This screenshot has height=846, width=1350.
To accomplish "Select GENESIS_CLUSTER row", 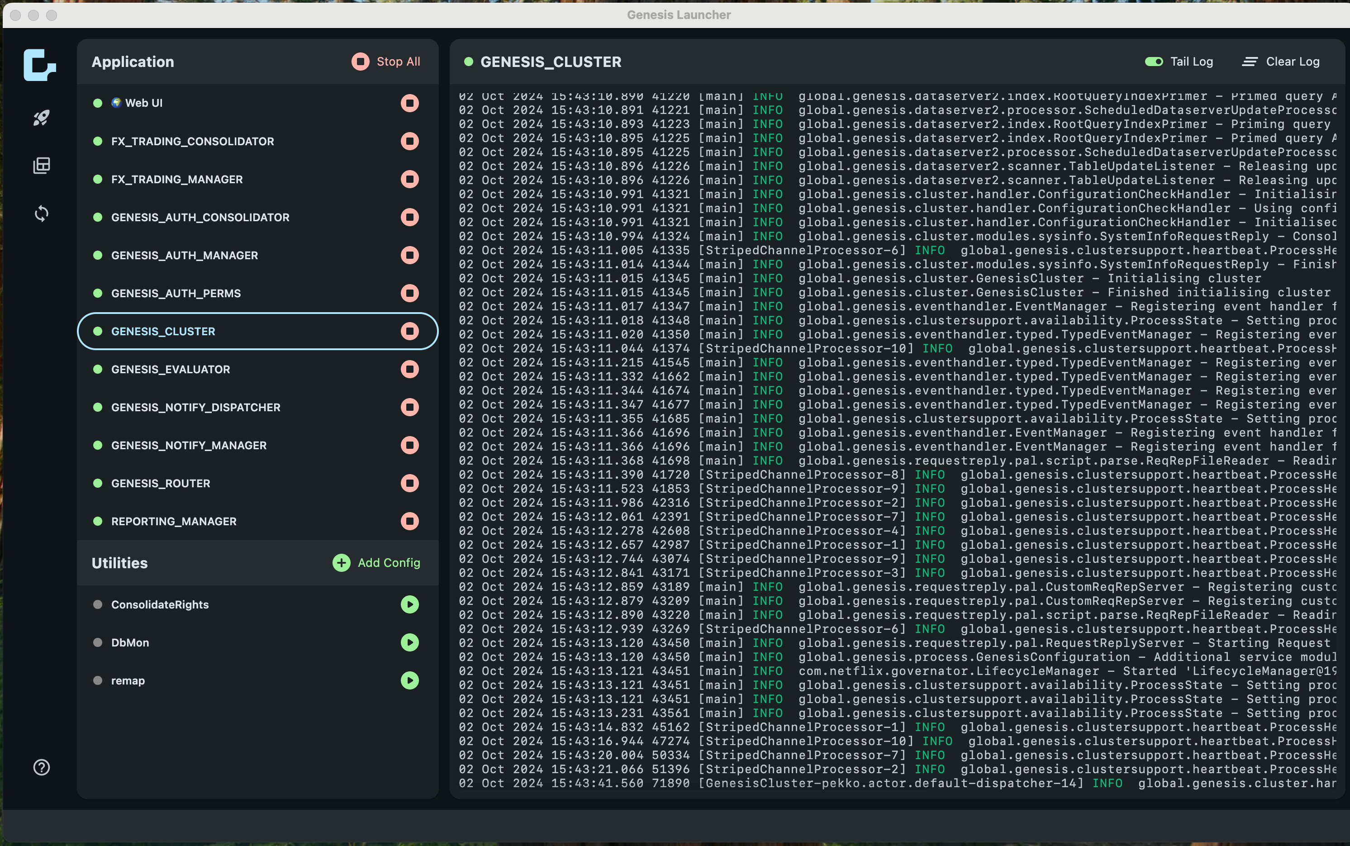I will (257, 331).
